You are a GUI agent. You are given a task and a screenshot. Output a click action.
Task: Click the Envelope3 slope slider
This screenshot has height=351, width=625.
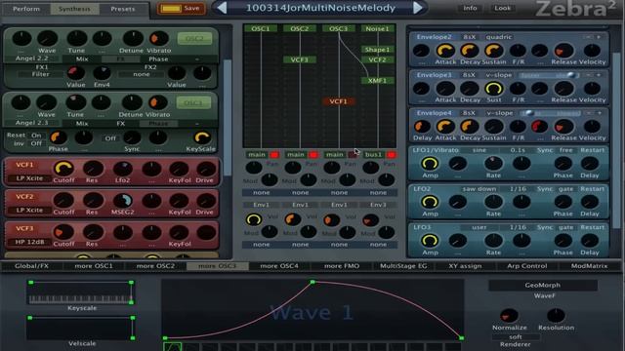click(550, 75)
